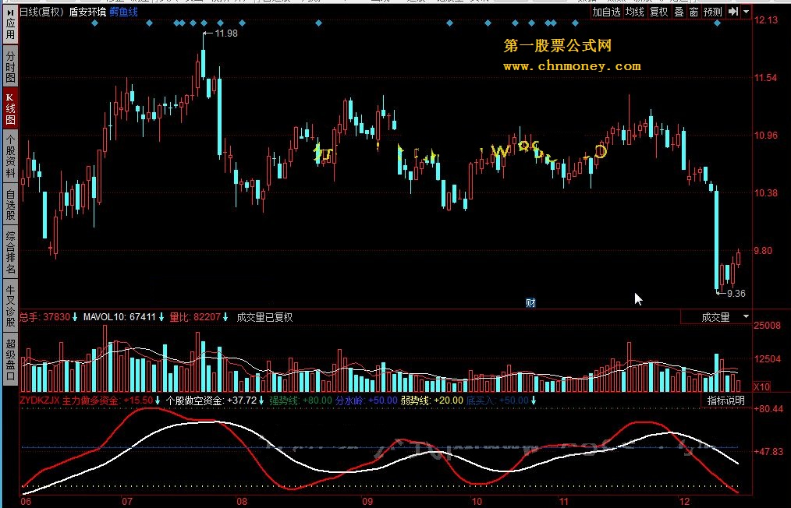Toggle 复权 price adjustment

point(659,12)
